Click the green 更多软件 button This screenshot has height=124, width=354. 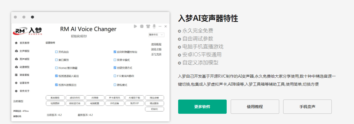pos(202,107)
